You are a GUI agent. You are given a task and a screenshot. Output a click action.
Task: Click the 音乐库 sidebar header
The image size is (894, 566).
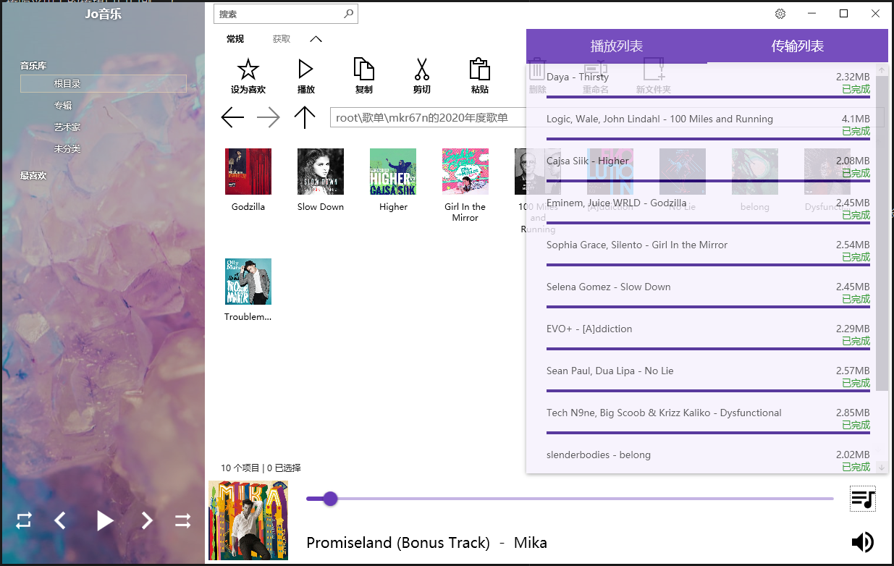(33, 65)
